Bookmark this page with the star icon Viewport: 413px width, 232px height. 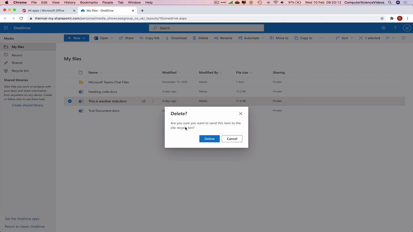coord(382,18)
